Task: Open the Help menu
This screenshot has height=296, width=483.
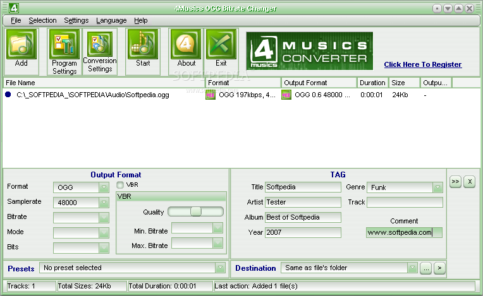Action: point(141,21)
